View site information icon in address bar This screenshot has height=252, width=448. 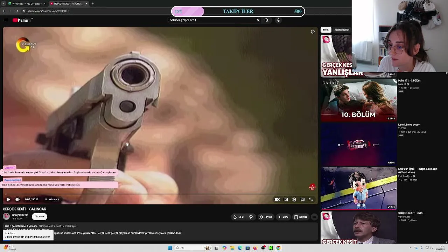tap(24, 11)
